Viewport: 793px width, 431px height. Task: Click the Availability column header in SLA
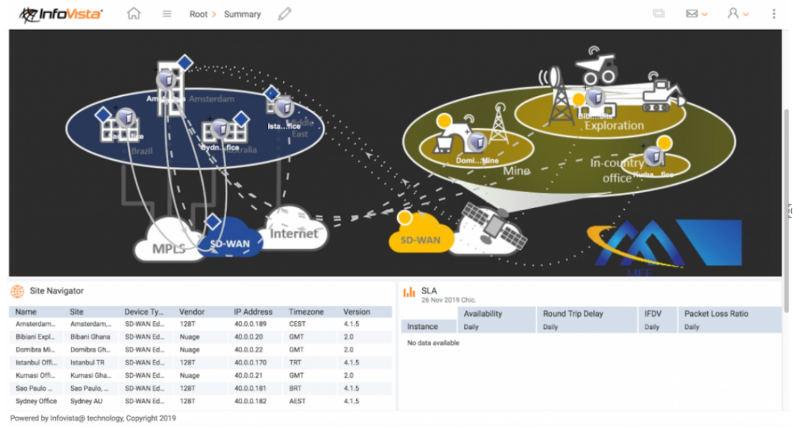tap(482, 314)
